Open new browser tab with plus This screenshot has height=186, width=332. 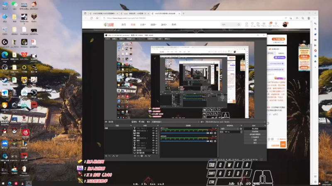(183, 14)
